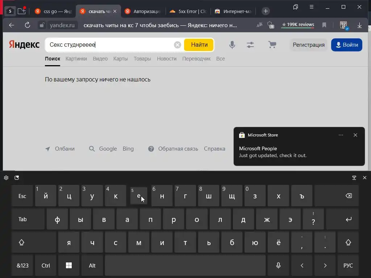Dismiss the Microsoft Store notification
This screenshot has width=371, height=278.
[355, 135]
